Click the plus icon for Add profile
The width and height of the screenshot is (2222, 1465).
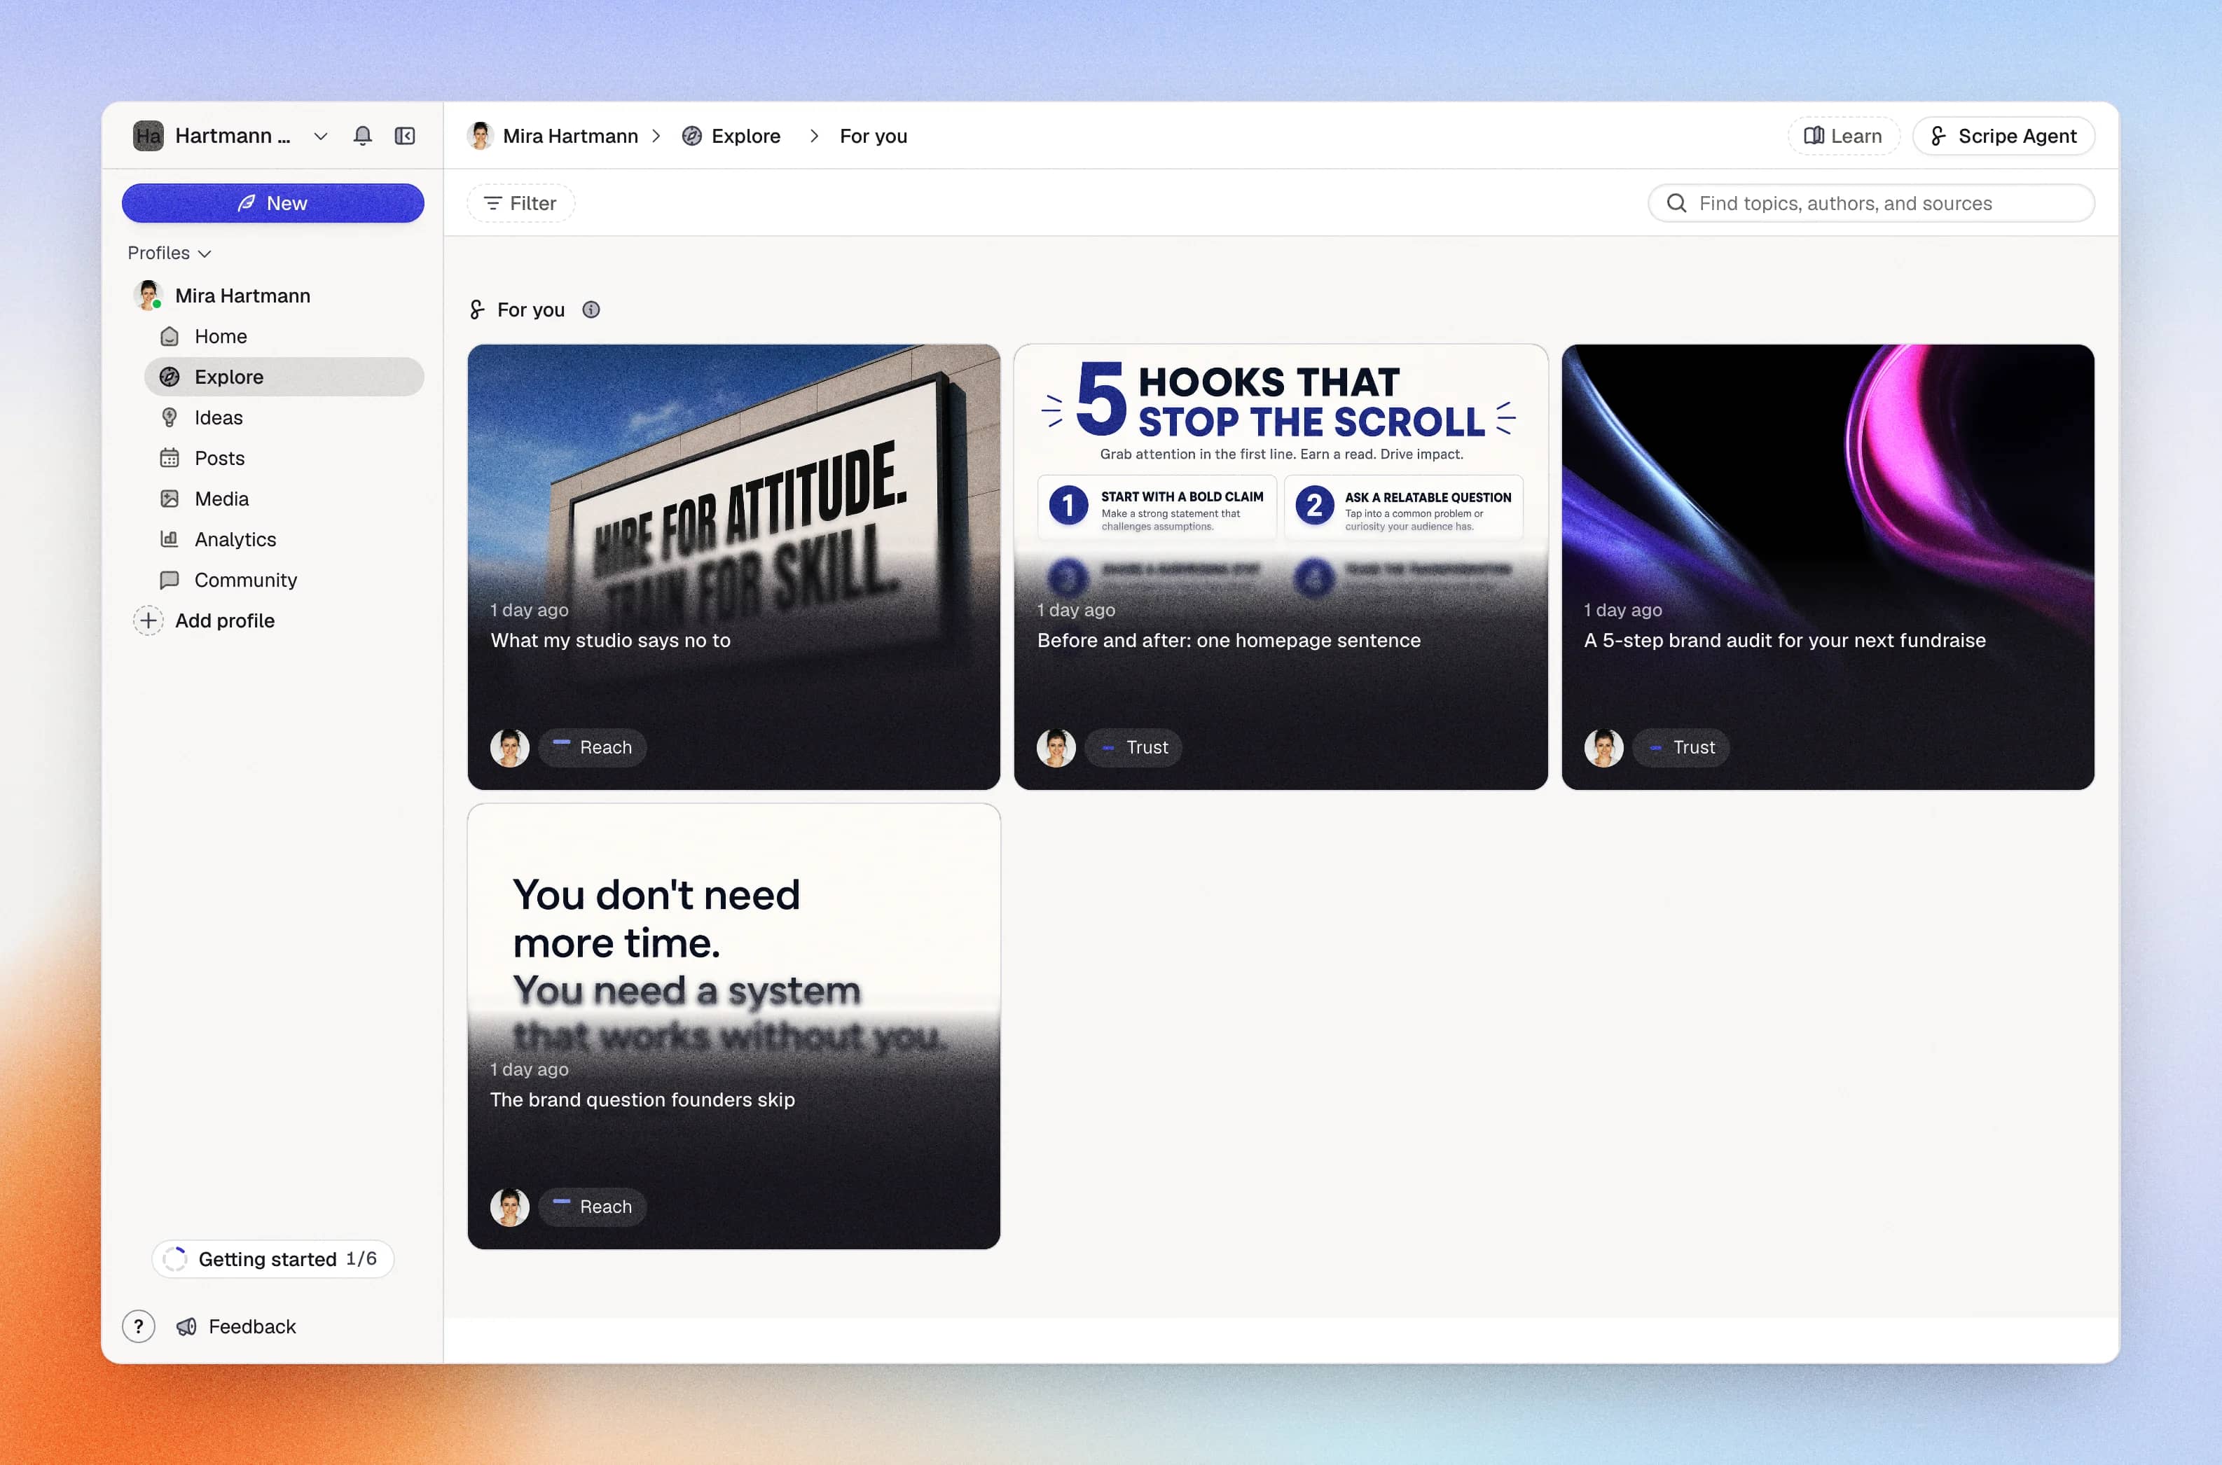click(x=148, y=620)
